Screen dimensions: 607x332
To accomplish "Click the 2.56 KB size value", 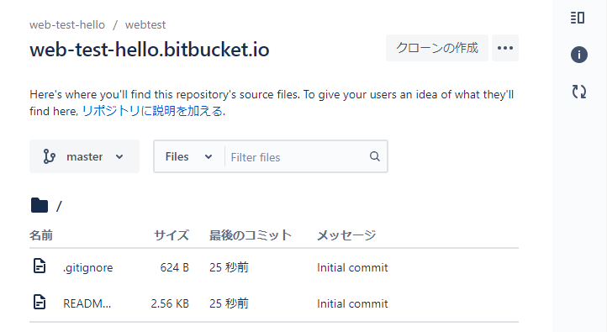I will click(170, 303).
